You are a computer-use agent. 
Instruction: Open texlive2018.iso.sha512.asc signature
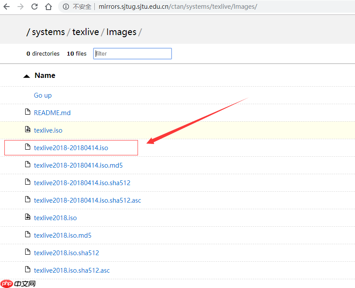72,270
